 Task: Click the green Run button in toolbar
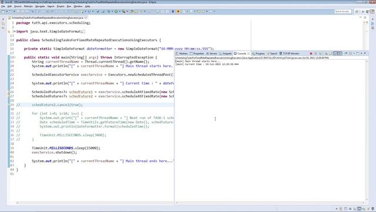point(116,11)
